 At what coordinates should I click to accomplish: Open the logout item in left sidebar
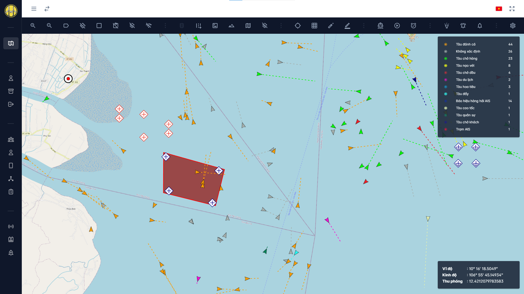click(11, 104)
